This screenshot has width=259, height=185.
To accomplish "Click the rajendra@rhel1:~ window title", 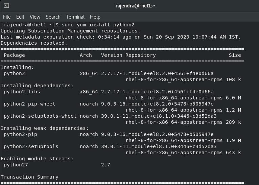I will pos(130,6).
